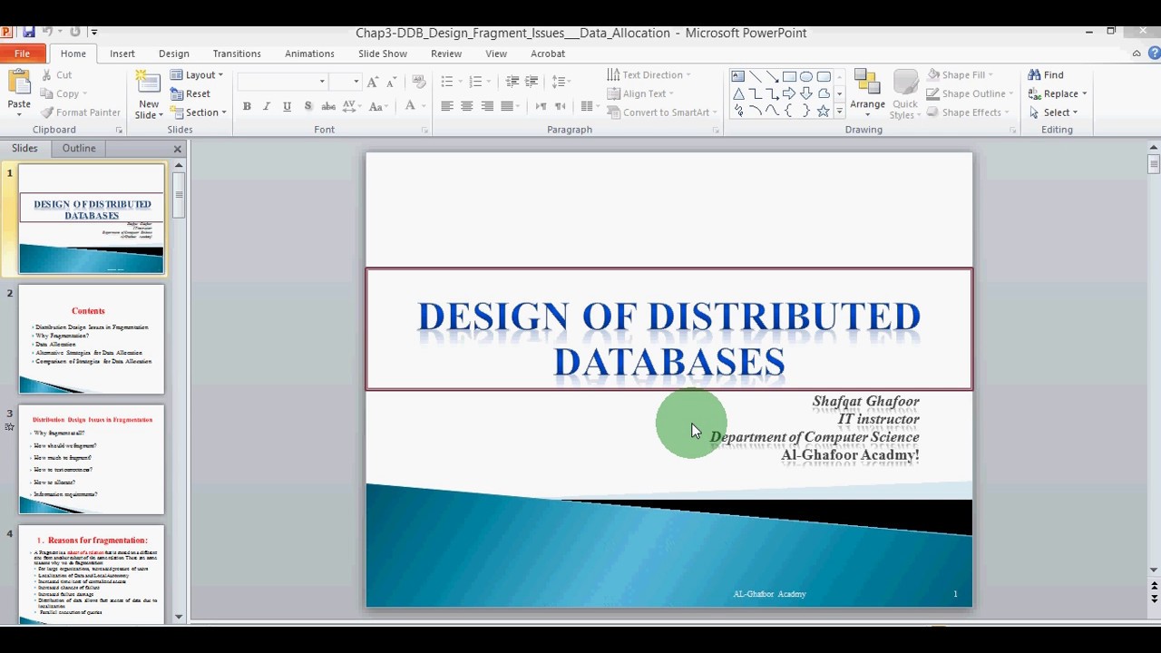Click Reset slide button
The image size is (1161, 653).
[x=190, y=93]
